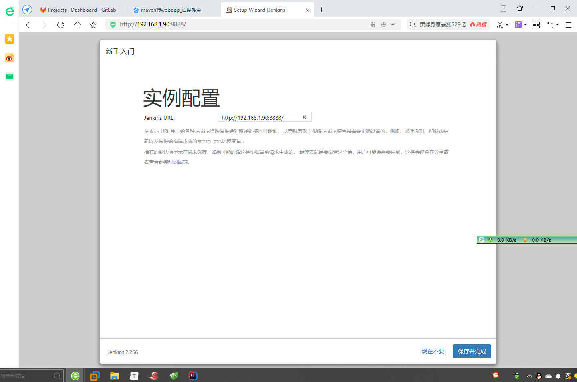
Task: Click 保存并完成 button
Action: [472, 351]
